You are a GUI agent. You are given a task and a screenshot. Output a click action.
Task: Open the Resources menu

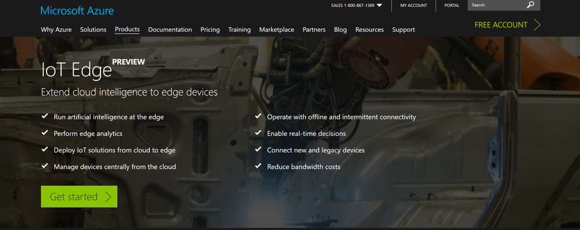369,30
